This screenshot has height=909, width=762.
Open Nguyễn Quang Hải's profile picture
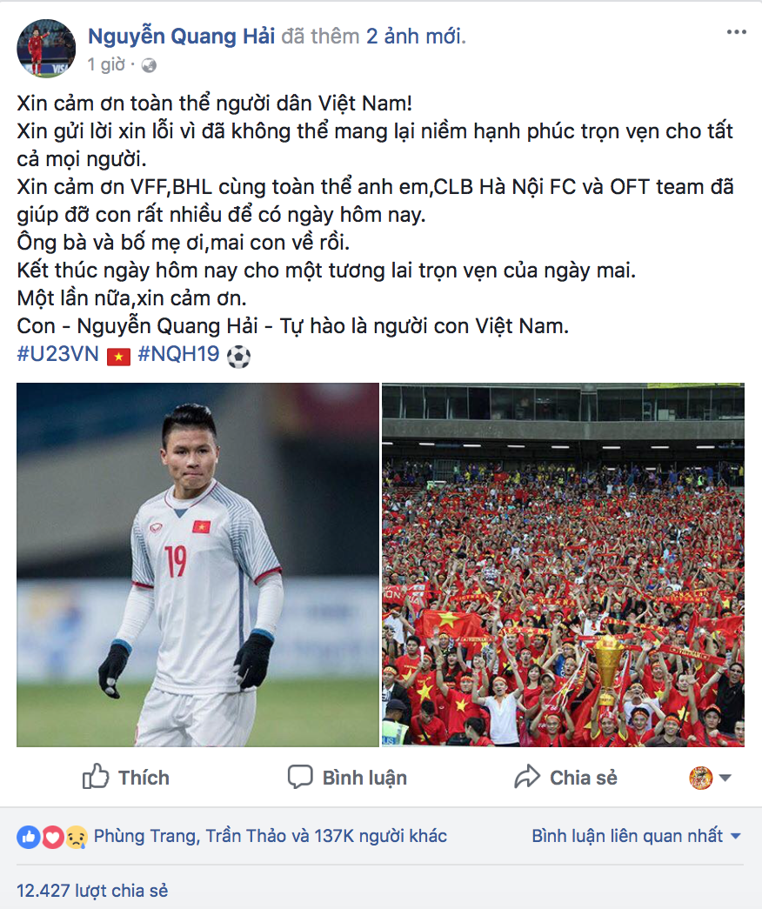(x=46, y=48)
